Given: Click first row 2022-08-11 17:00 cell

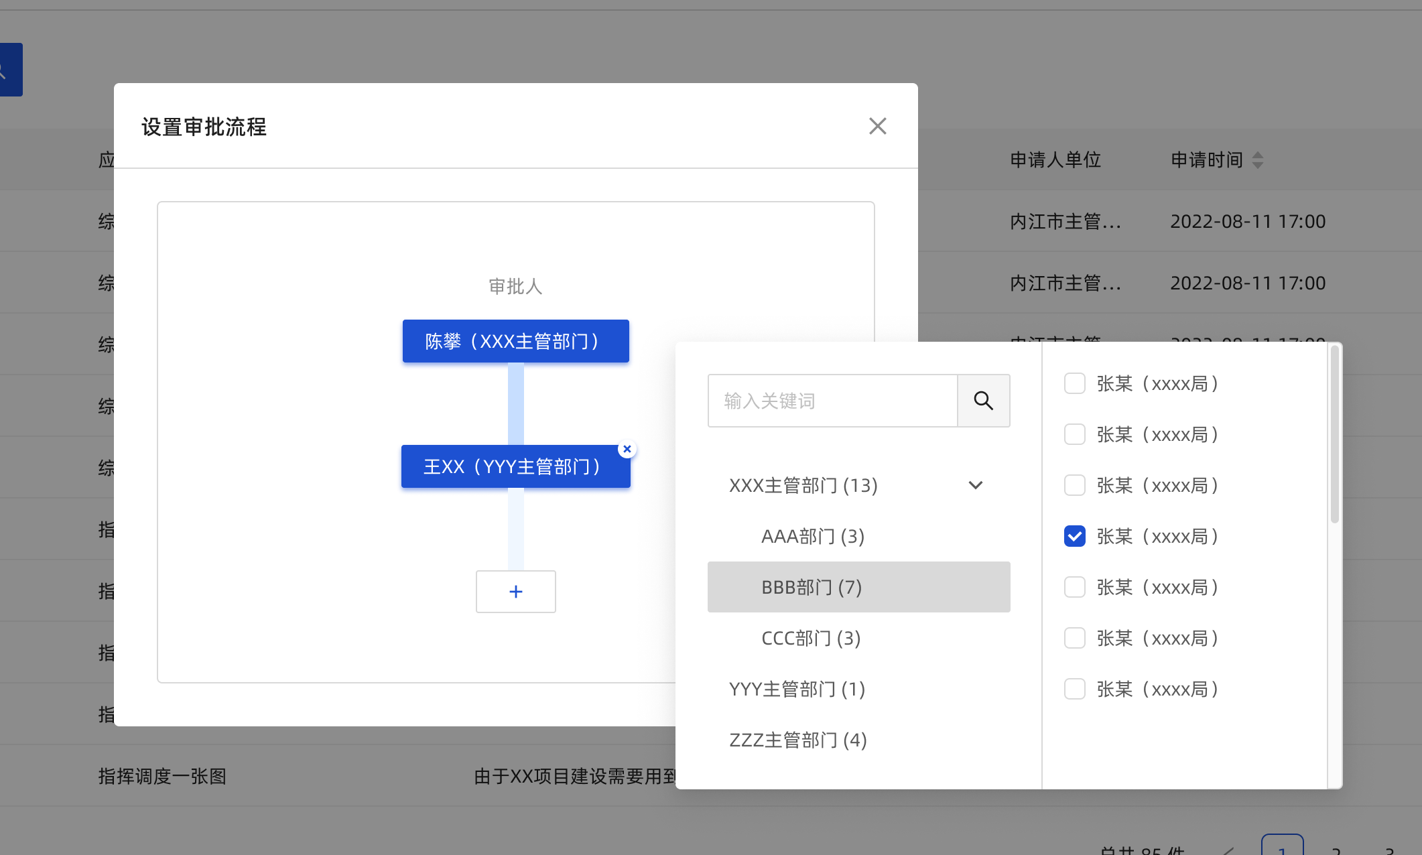Looking at the screenshot, I should (x=1248, y=221).
